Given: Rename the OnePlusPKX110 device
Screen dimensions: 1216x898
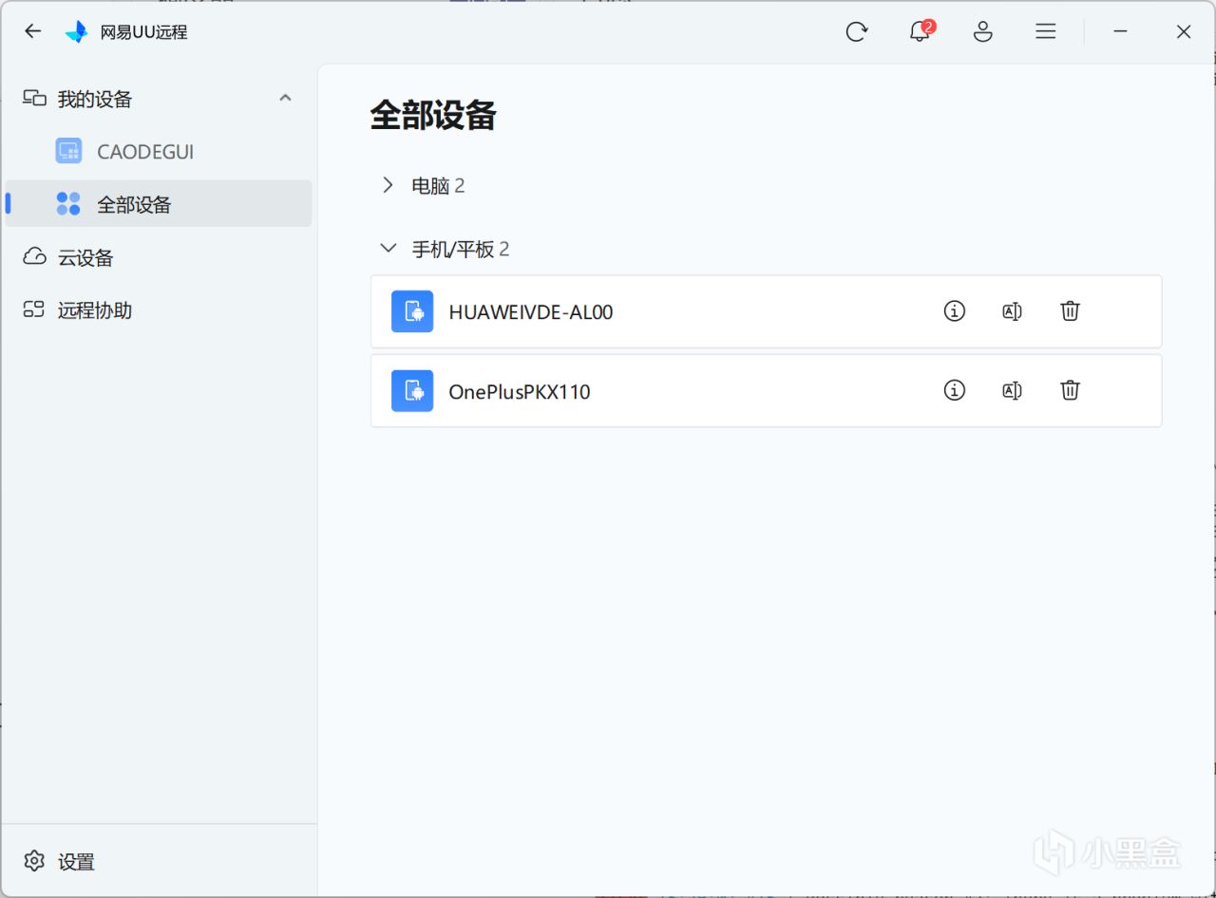Looking at the screenshot, I should [x=1012, y=390].
